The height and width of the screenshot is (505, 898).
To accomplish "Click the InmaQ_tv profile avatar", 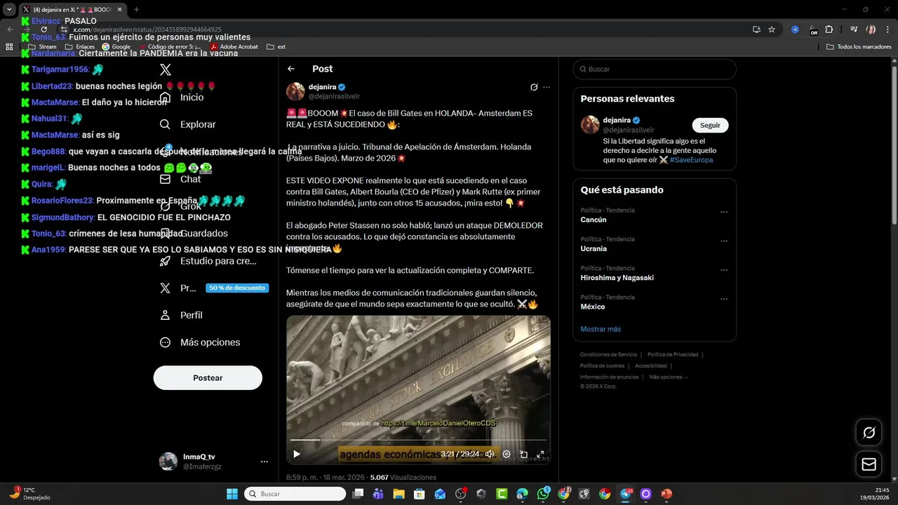I will point(168,461).
